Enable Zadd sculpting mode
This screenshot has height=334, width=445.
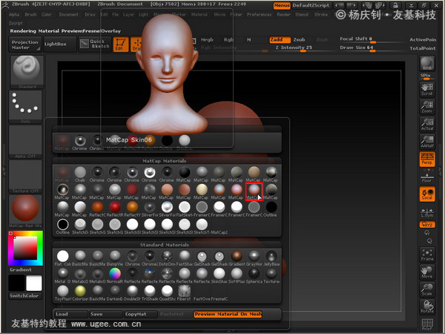[280, 40]
